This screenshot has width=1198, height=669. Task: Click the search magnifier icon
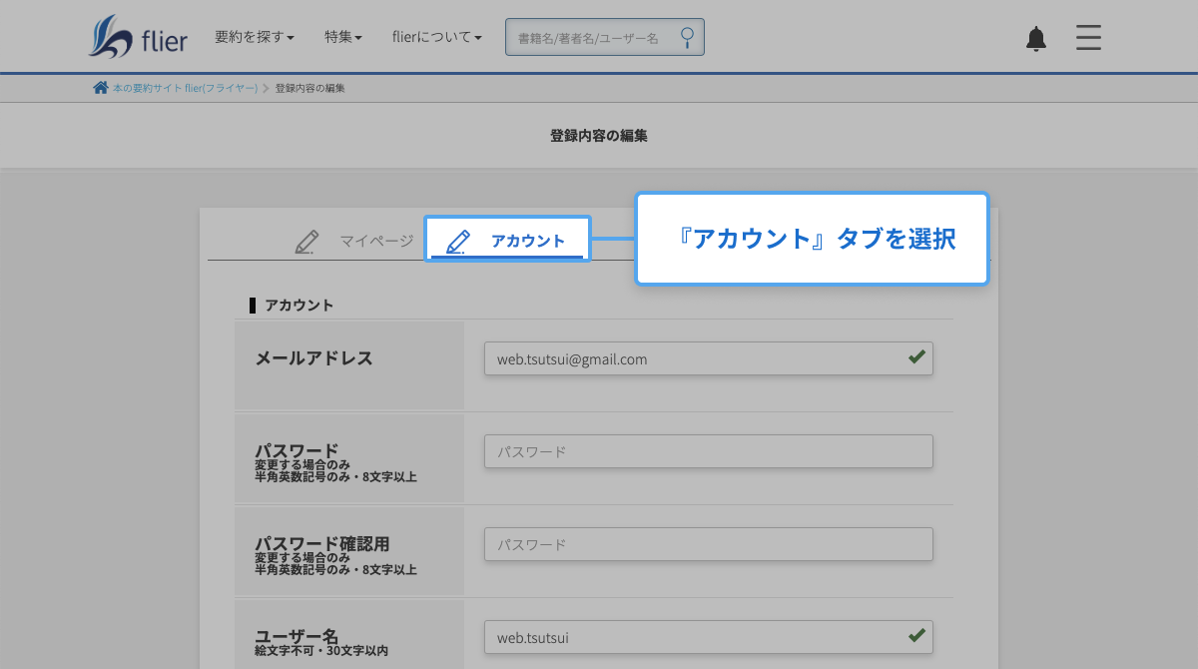[687, 38]
